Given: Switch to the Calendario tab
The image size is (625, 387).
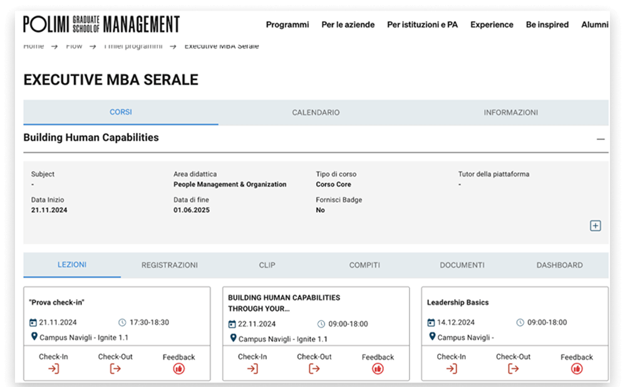Looking at the screenshot, I should click(316, 113).
